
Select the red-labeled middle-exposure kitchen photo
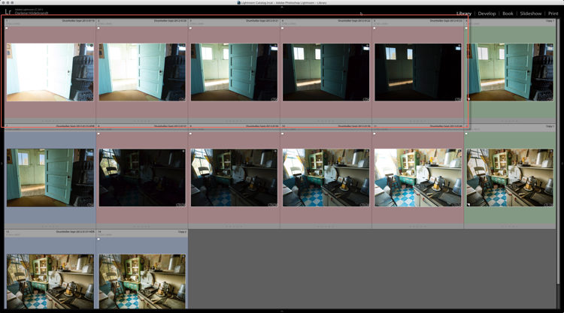point(326,178)
